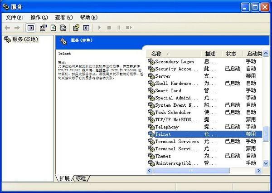272x193 pixels.
Task: Sort by the 启动类 column header
Action: click(x=253, y=54)
